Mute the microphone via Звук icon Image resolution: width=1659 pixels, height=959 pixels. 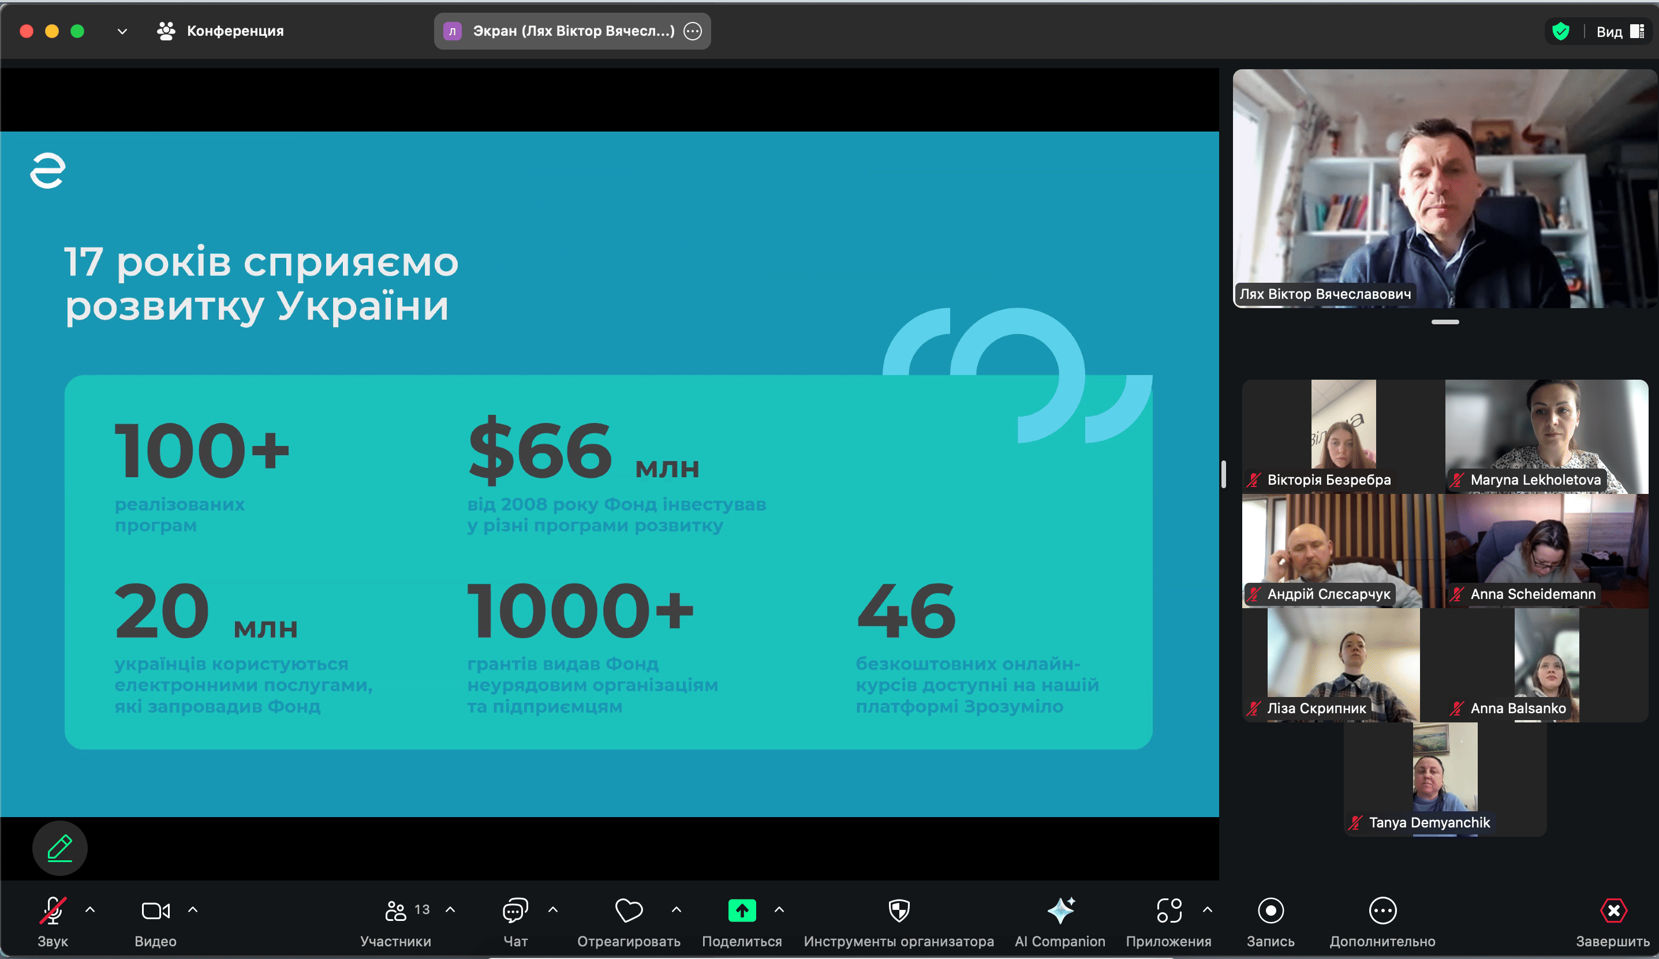[x=53, y=912]
